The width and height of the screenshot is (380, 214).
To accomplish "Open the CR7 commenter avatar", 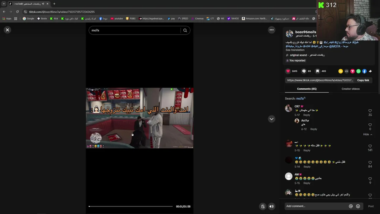I will point(289,108).
